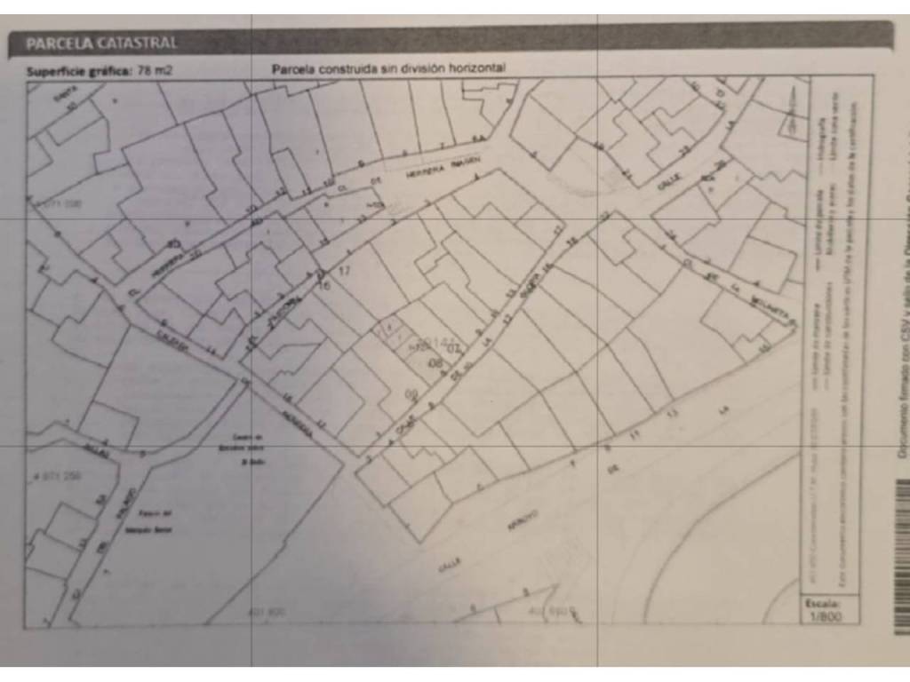Image resolution: width=910 pixels, height=682 pixels.
Task: Click the PARCELA CATASTRAL header title
Action: (101, 43)
